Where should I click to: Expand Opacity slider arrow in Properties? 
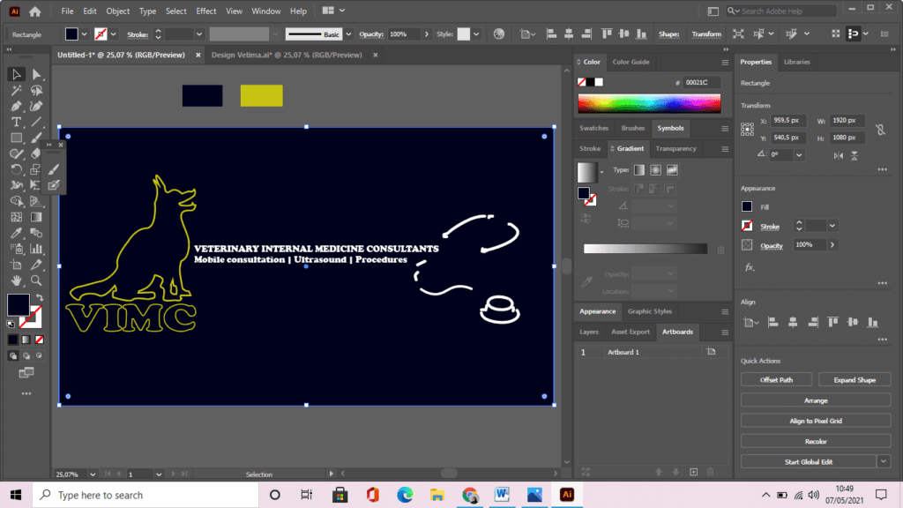[x=832, y=245]
